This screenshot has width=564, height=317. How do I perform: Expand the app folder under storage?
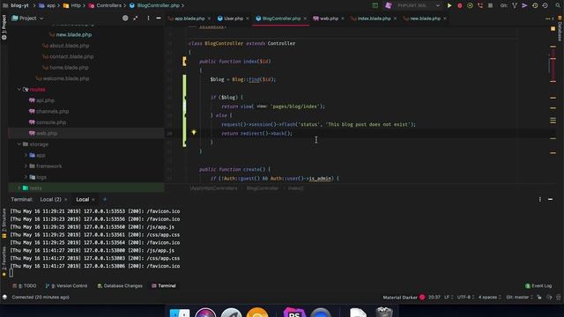tap(26, 155)
